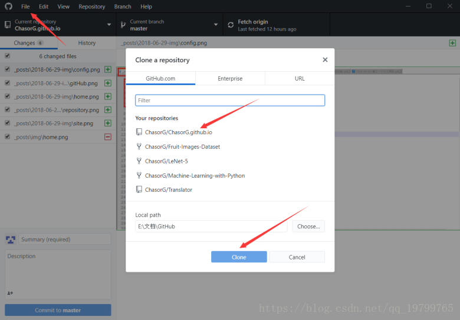Open the View menu
This screenshot has height=320, width=460.
point(63,6)
